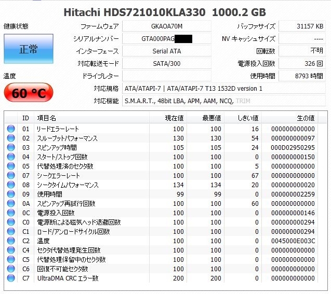Click the 生の値 column header
The height and width of the screenshot is (294, 331).
click(289, 118)
